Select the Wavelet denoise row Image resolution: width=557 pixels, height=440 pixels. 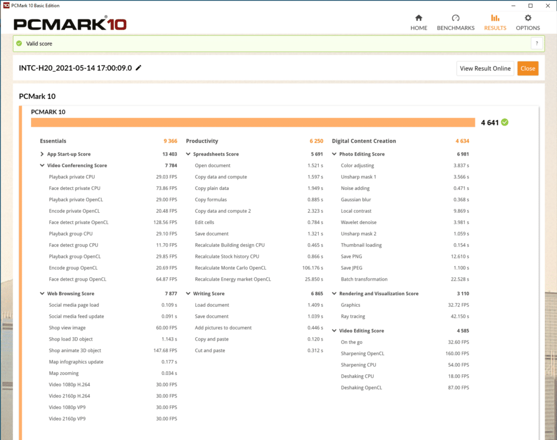pyautogui.click(x=405, y=222)
